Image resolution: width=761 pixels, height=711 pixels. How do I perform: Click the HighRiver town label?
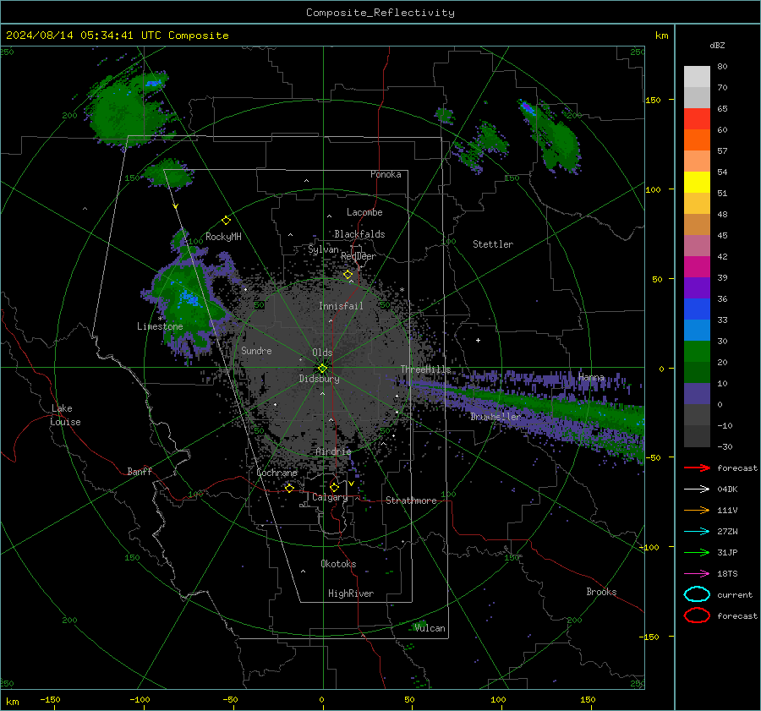[351, 593]
